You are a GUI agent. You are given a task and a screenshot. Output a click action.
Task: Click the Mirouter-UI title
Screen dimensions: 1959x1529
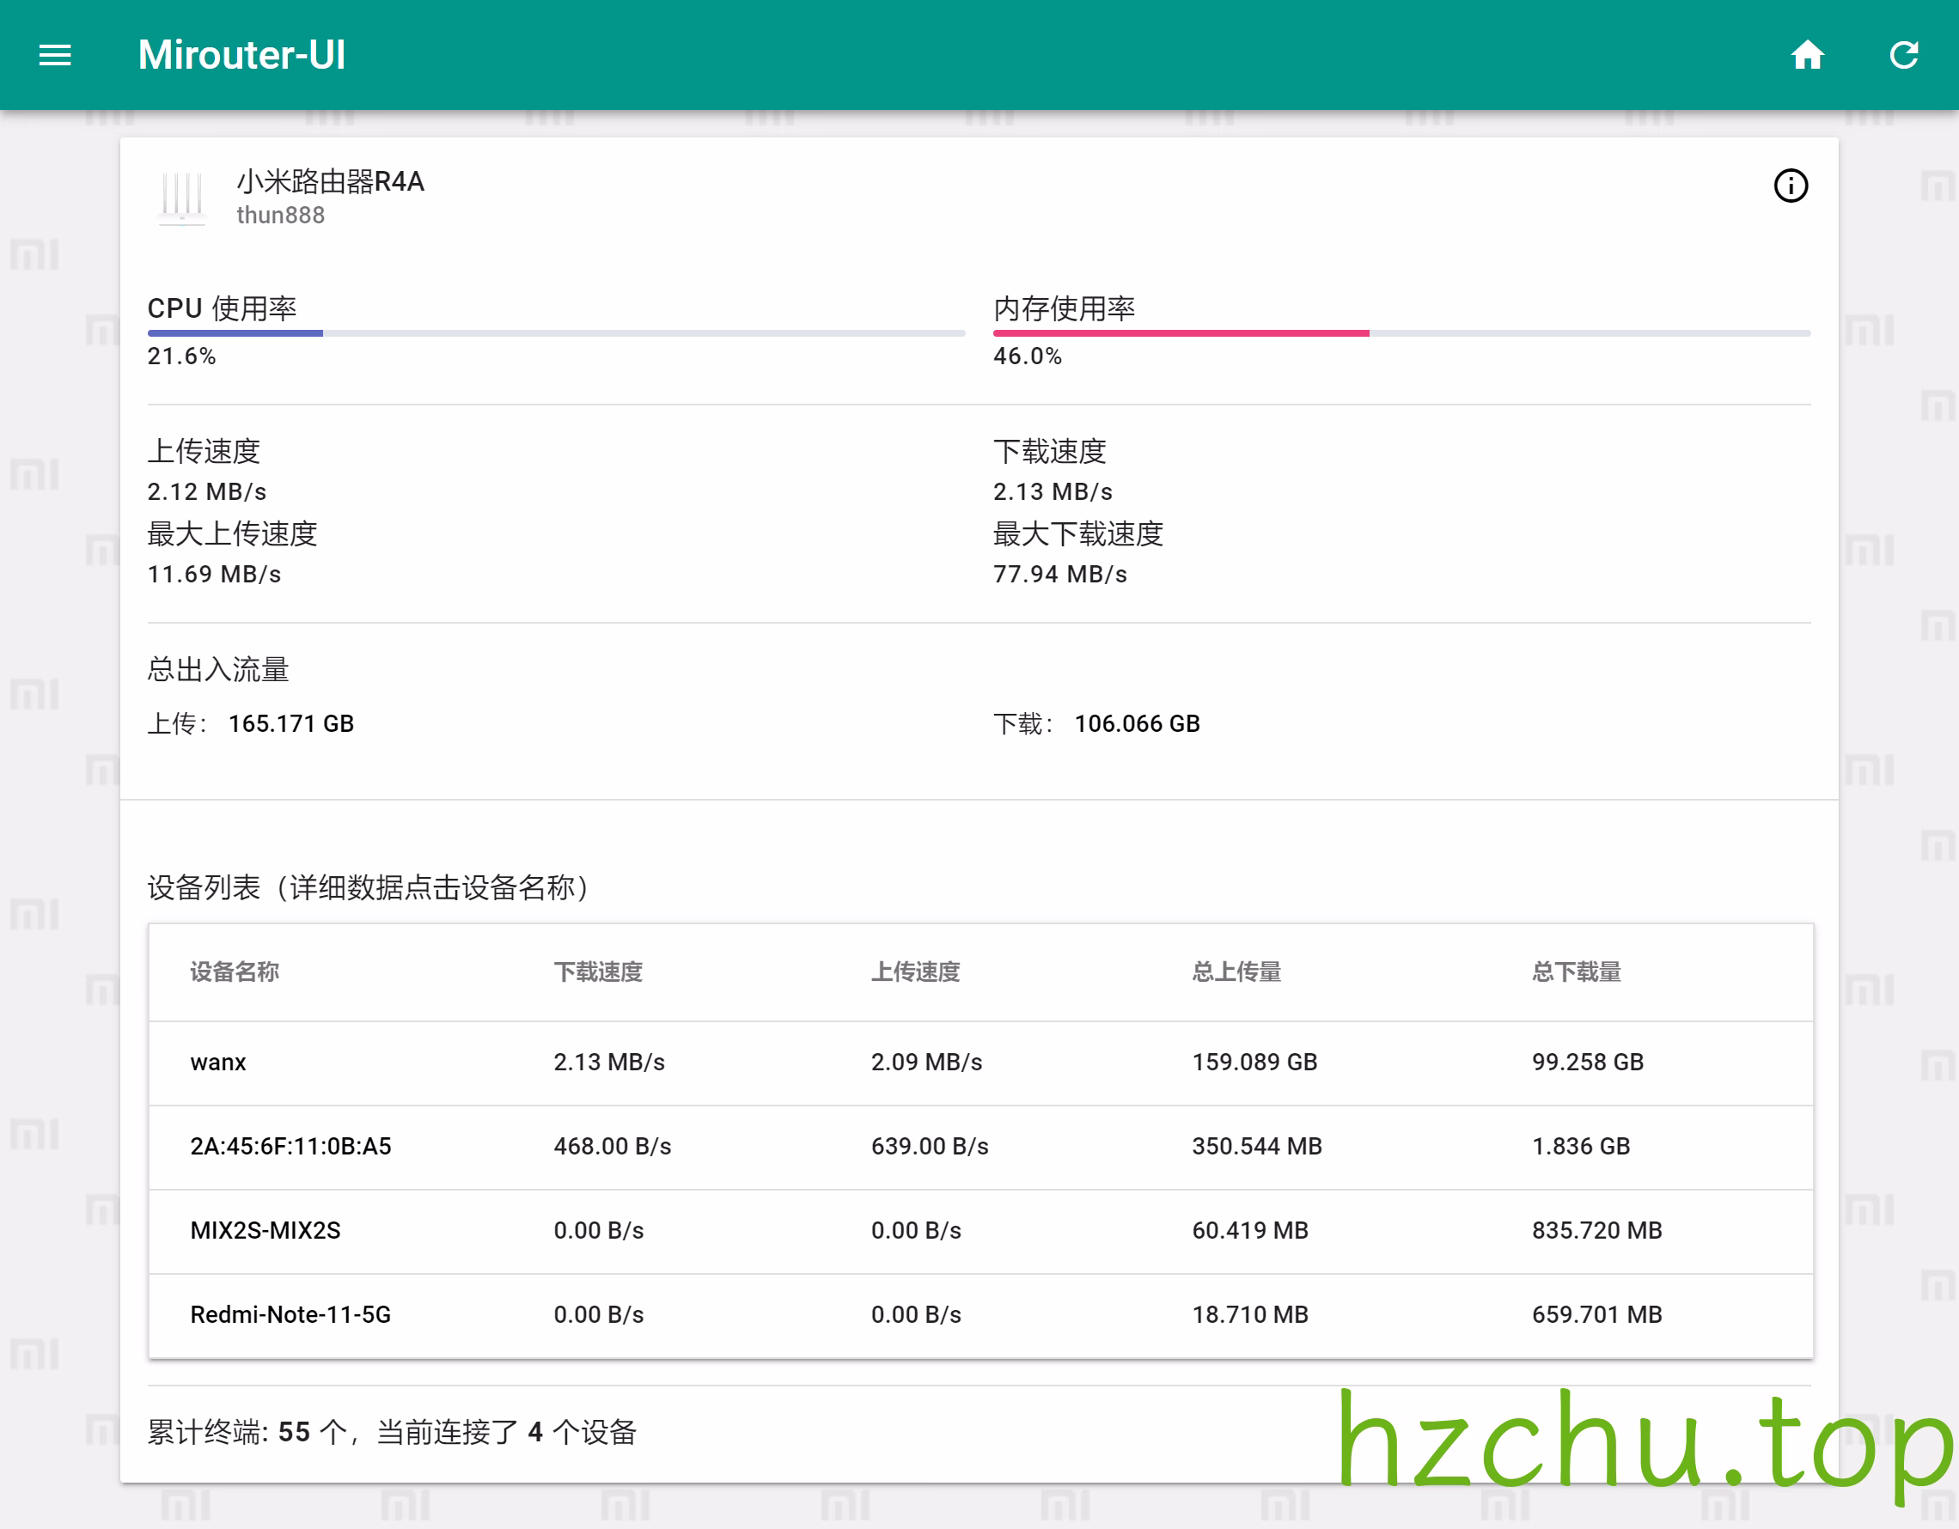[241, 56]
